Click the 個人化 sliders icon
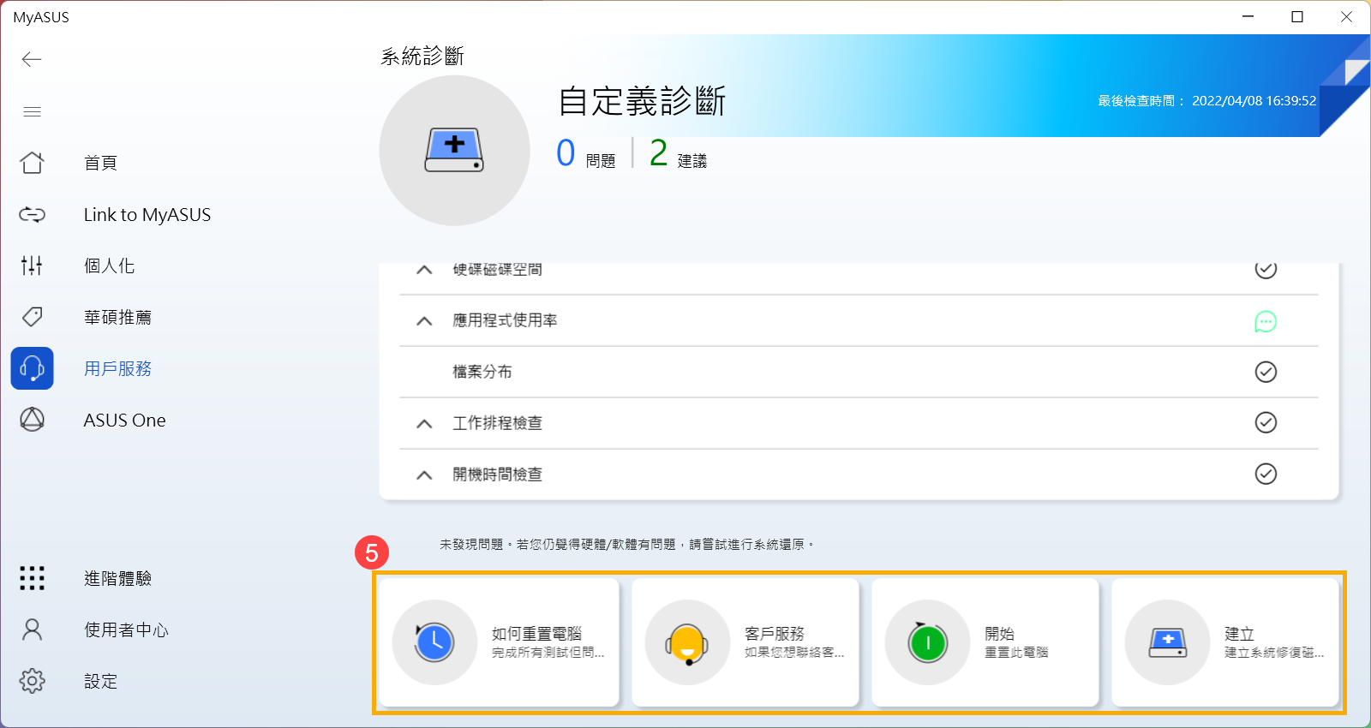The height and width of the screenshot is (728, 1371). [32, 266]
